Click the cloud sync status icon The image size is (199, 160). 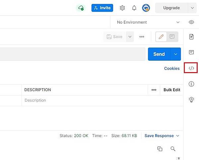pos(81,8)
